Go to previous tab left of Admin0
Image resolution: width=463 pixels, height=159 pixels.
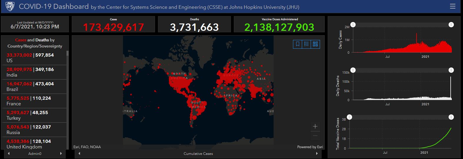coord(9,153)
